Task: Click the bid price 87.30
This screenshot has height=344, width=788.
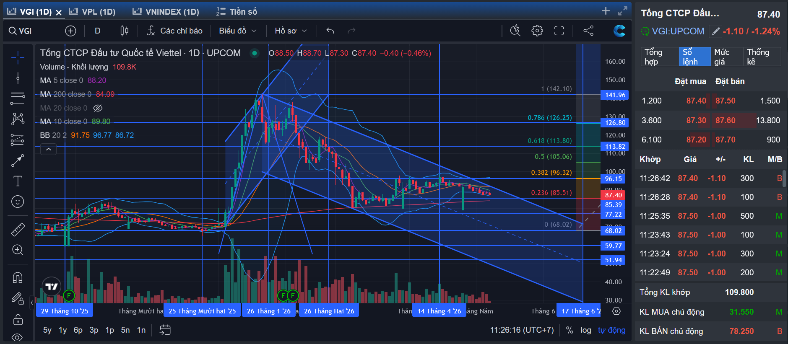Action: 696,120
